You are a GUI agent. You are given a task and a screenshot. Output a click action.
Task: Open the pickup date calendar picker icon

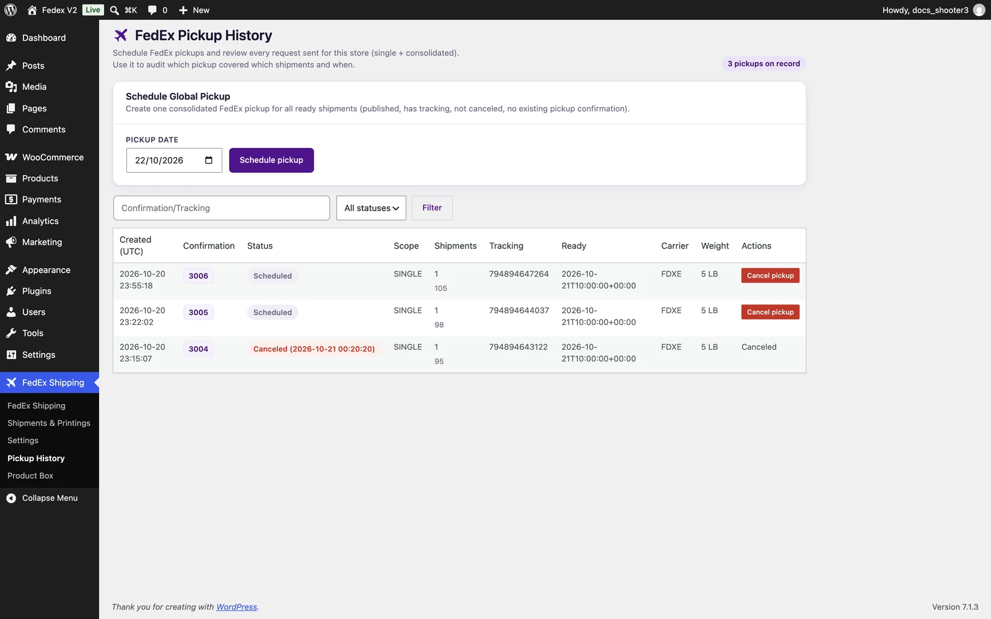tap(209, 160)
